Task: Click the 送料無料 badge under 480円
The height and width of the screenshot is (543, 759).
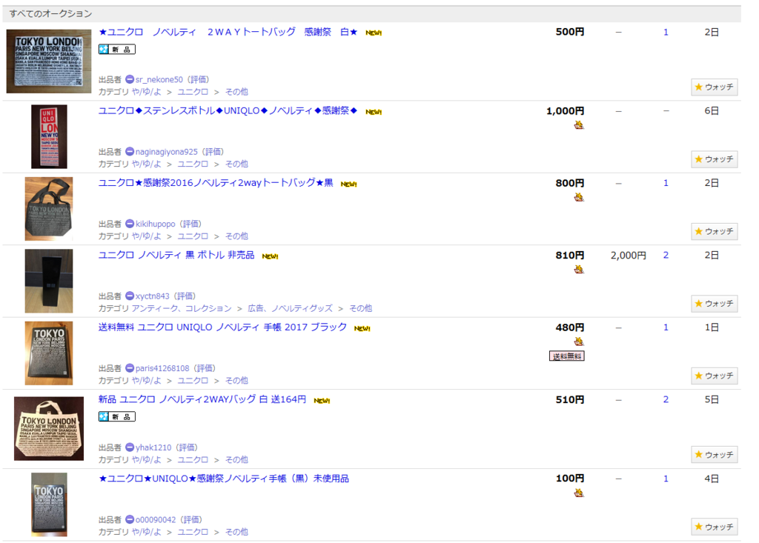Action: coord(567,356)
